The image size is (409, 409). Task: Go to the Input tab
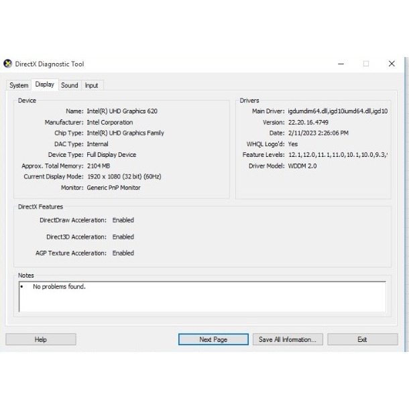click(x=92, y=85)
